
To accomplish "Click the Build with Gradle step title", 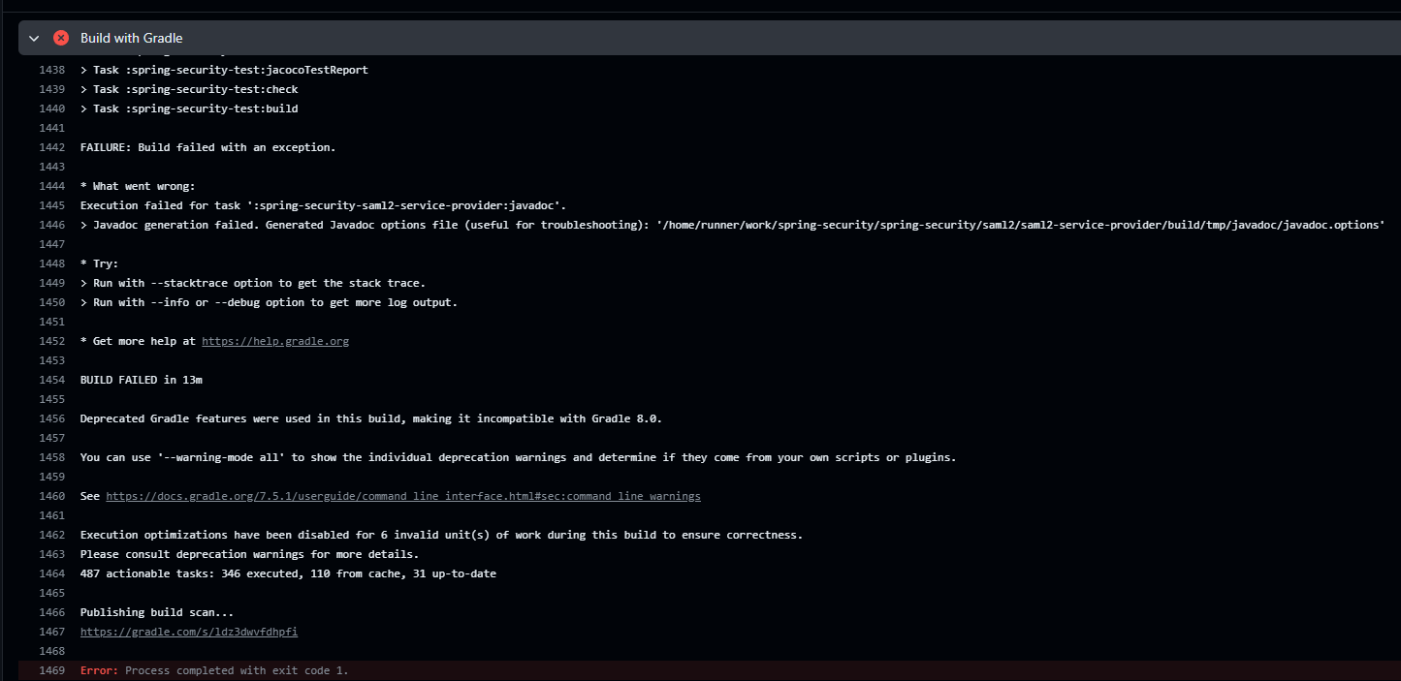I will [131, 38].
